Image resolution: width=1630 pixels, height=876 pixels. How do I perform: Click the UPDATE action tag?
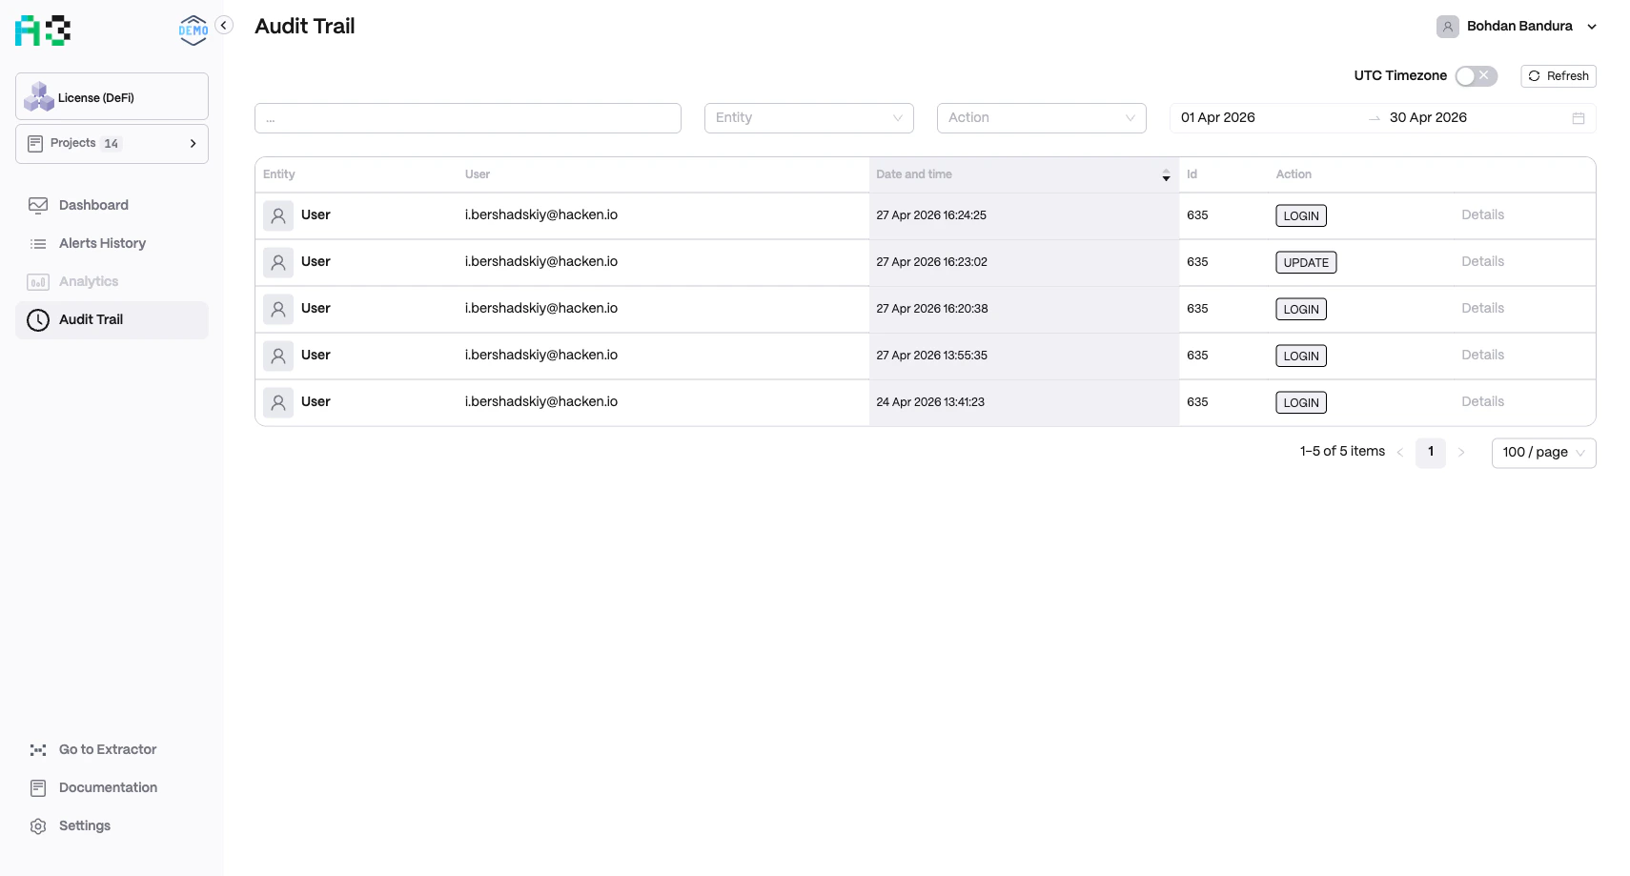[1306, 263]
